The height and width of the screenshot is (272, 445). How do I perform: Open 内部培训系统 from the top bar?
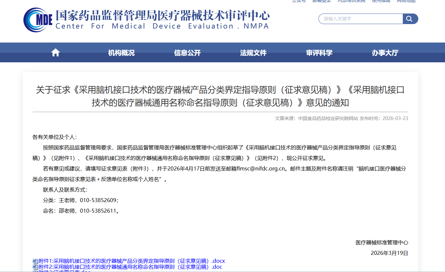351,1
